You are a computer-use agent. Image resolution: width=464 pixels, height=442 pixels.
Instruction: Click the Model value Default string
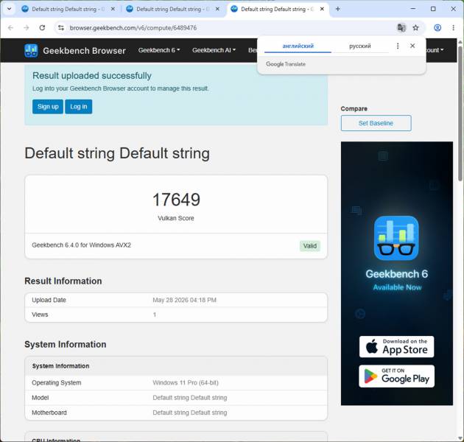pyautogui.click(x=190, y=398)
